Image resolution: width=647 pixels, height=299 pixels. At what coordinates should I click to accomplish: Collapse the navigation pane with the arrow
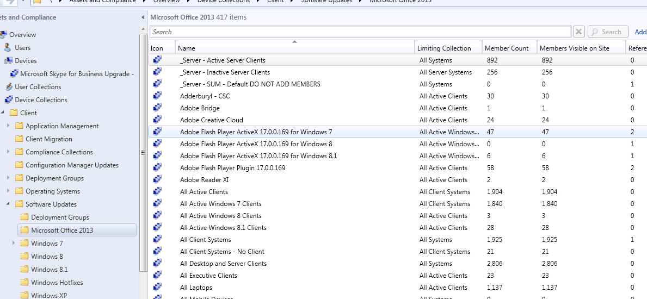click(143, 17)
